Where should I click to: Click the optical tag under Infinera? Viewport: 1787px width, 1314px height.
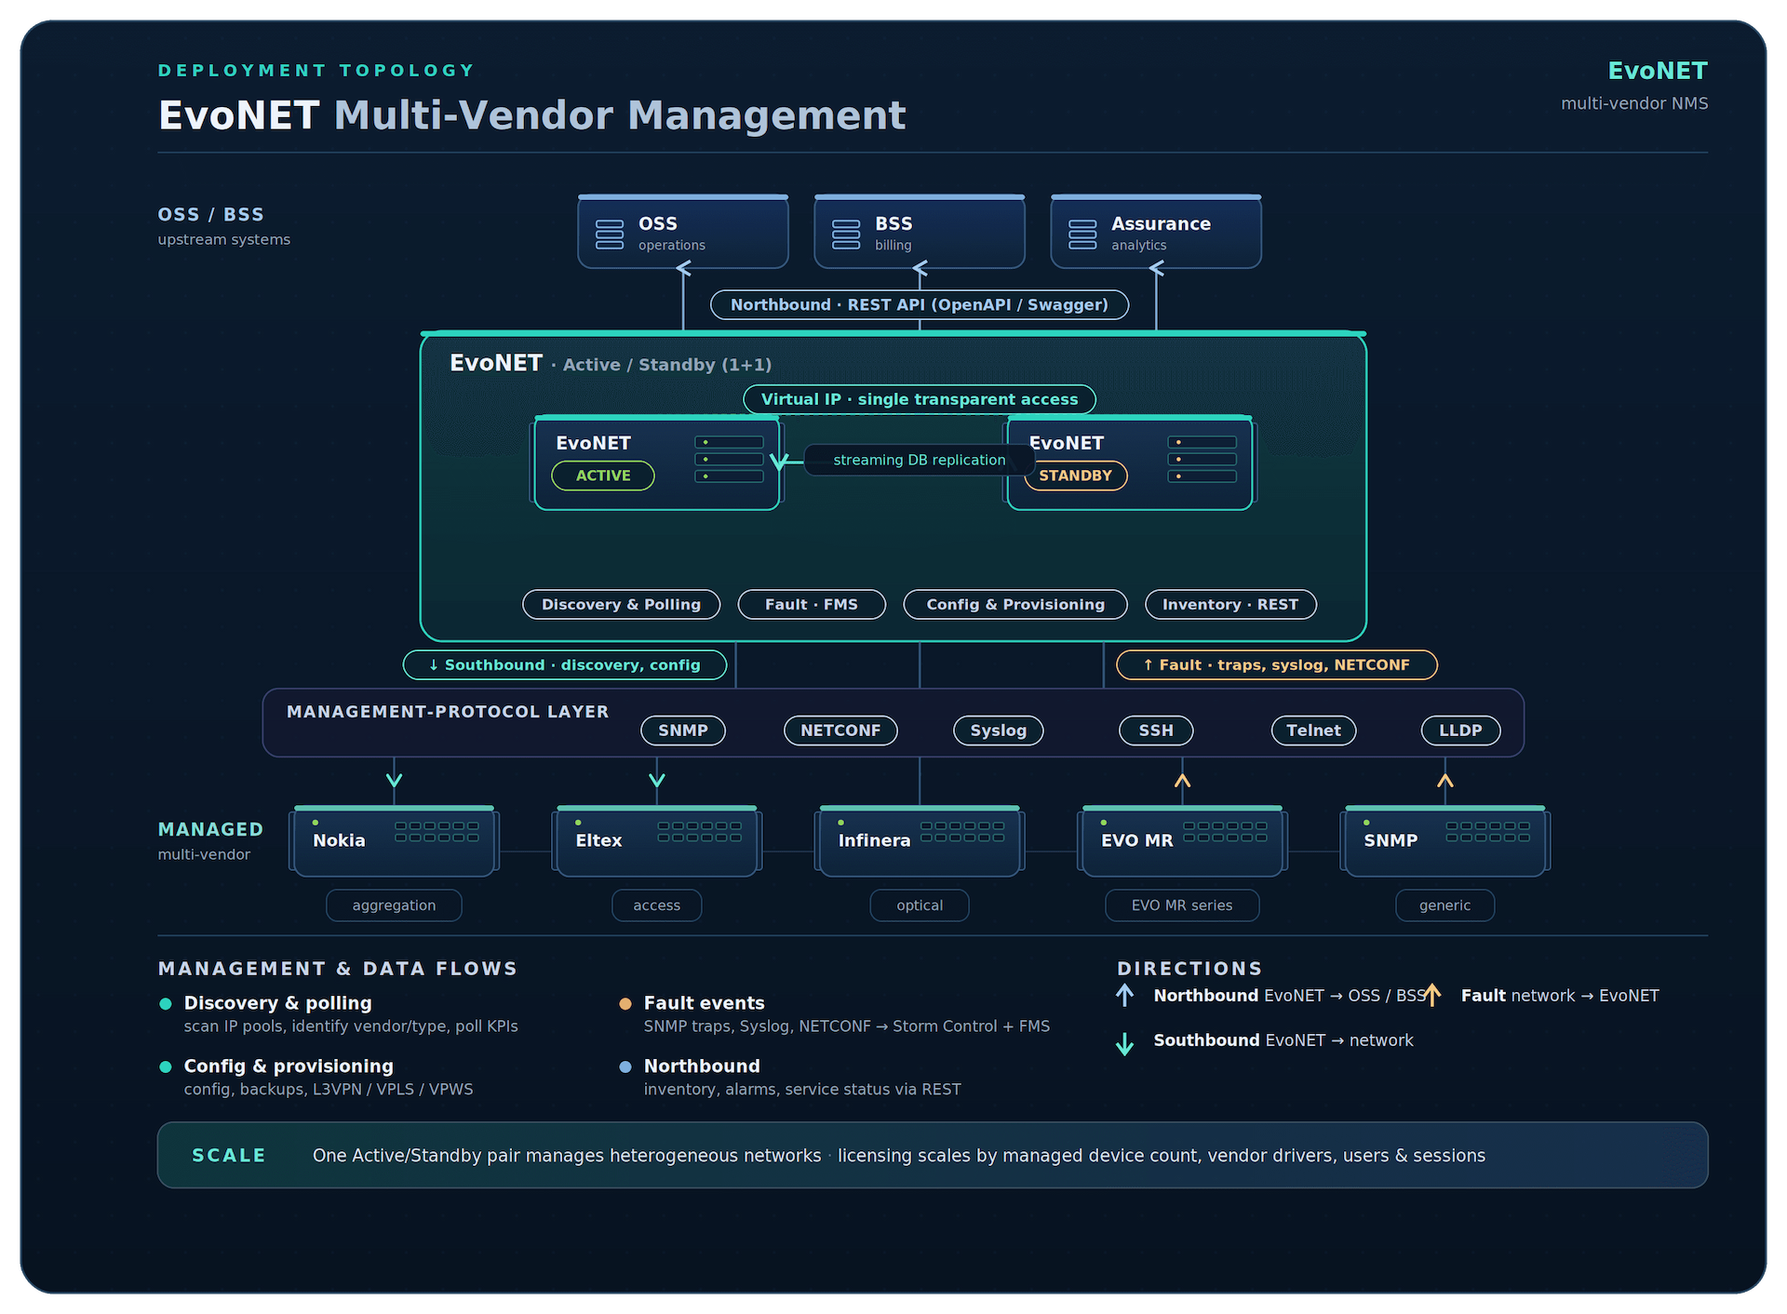coord(920,905)
